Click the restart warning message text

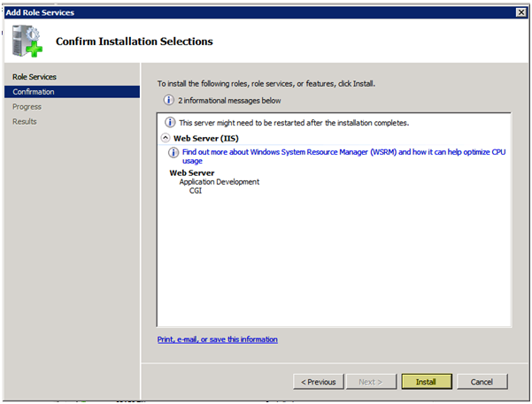[294, 123]
